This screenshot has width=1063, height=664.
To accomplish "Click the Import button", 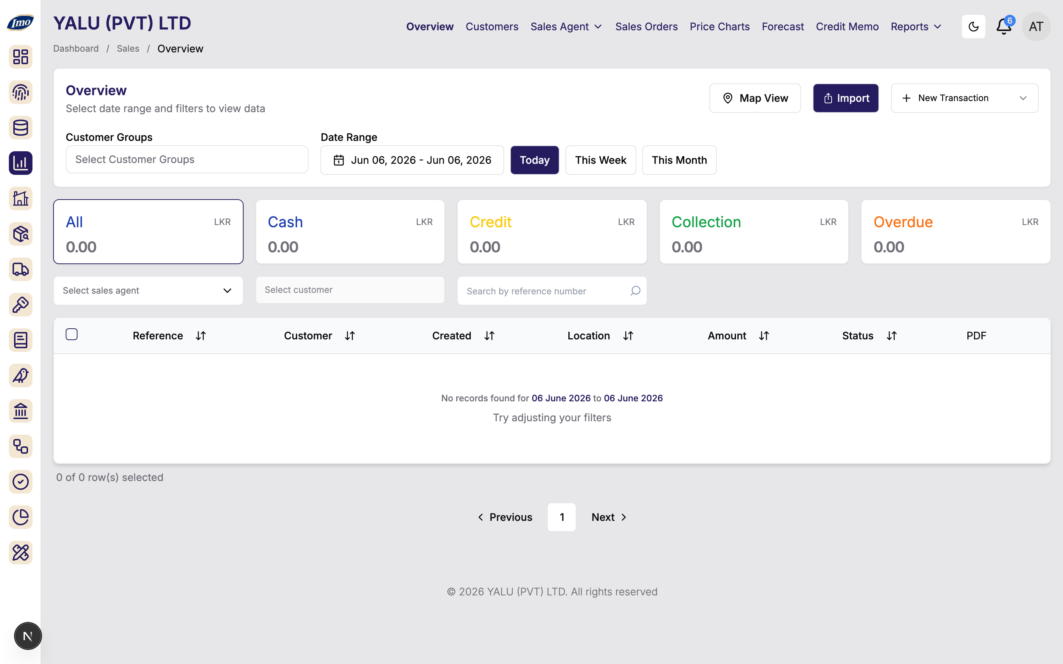I will [x=846, y=98].
